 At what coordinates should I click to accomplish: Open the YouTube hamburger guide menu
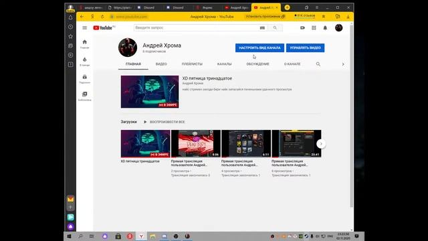coord(85,27)
